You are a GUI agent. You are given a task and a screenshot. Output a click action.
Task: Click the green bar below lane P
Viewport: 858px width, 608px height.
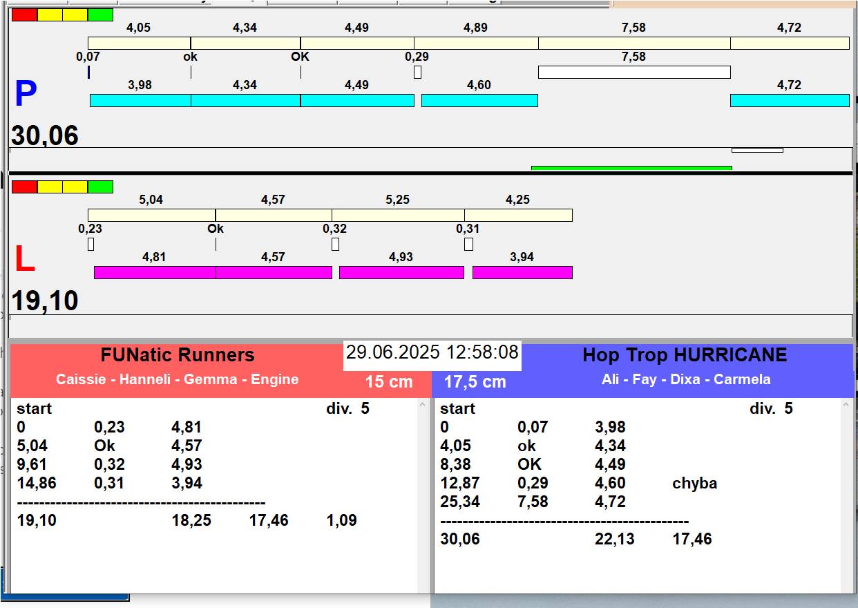click(631, 167)
